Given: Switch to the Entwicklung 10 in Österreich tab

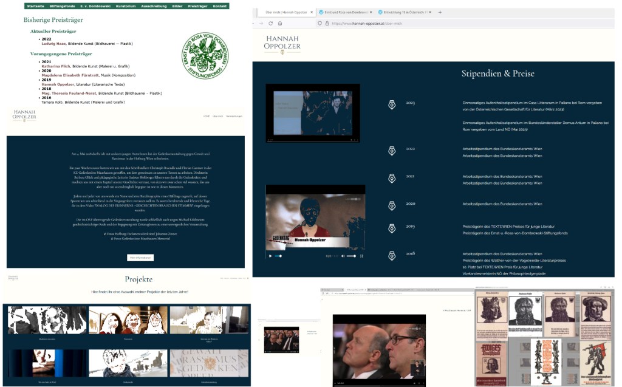Looking at the screenshot, I should click(402, 12).
